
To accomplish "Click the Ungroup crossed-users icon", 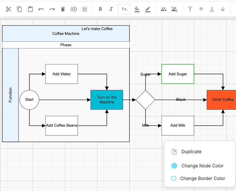I will coord(174,9).
